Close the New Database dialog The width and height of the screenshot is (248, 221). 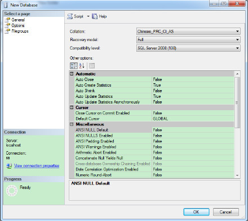[x=237, y=3]
